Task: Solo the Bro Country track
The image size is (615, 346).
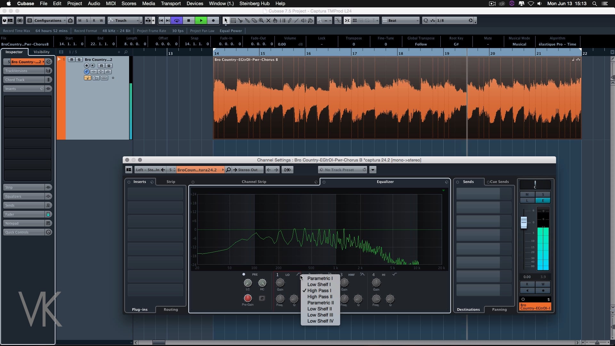Action: coord(79,60)
